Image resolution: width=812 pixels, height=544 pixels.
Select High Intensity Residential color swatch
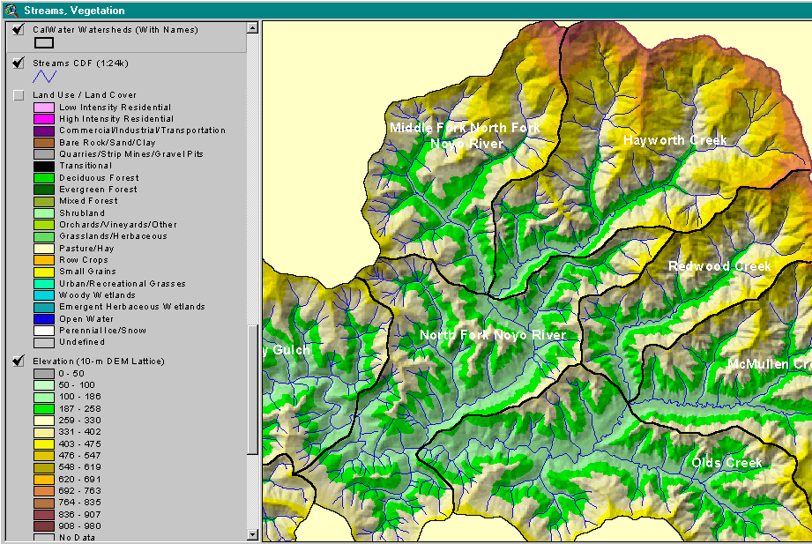coord(44,119)
